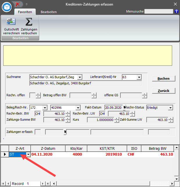The image size is (180, 187).
Task: Expand the Beleg number 172 dropdown
Action: (45, 108)
